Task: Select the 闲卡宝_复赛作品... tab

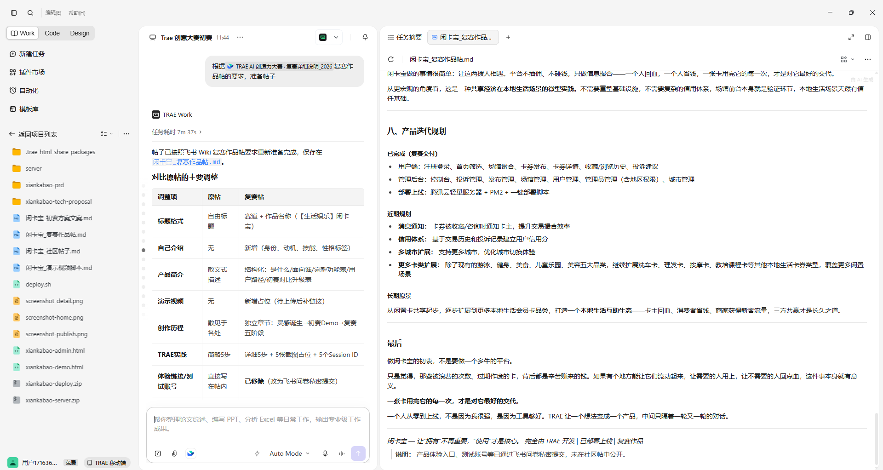Action: 463,37
